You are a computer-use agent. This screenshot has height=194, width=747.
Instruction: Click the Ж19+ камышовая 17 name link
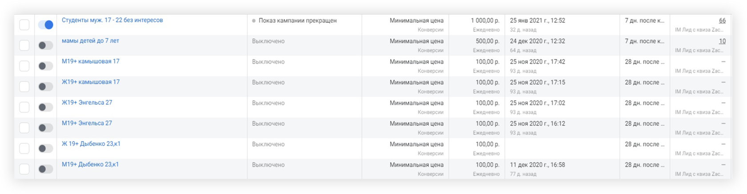pyautogui.click(x=90, y=82)
